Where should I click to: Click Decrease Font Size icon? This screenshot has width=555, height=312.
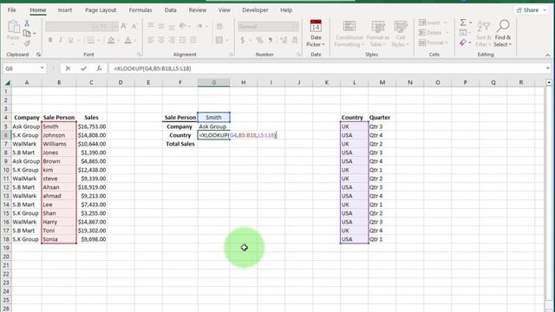click(134, 26)
